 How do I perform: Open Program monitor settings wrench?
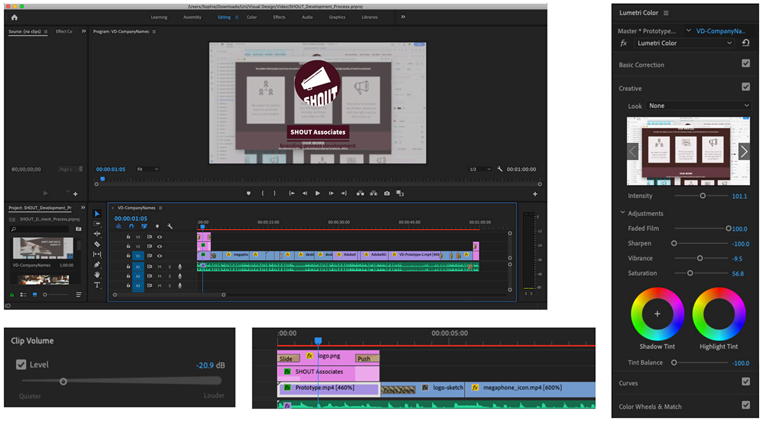500,169
